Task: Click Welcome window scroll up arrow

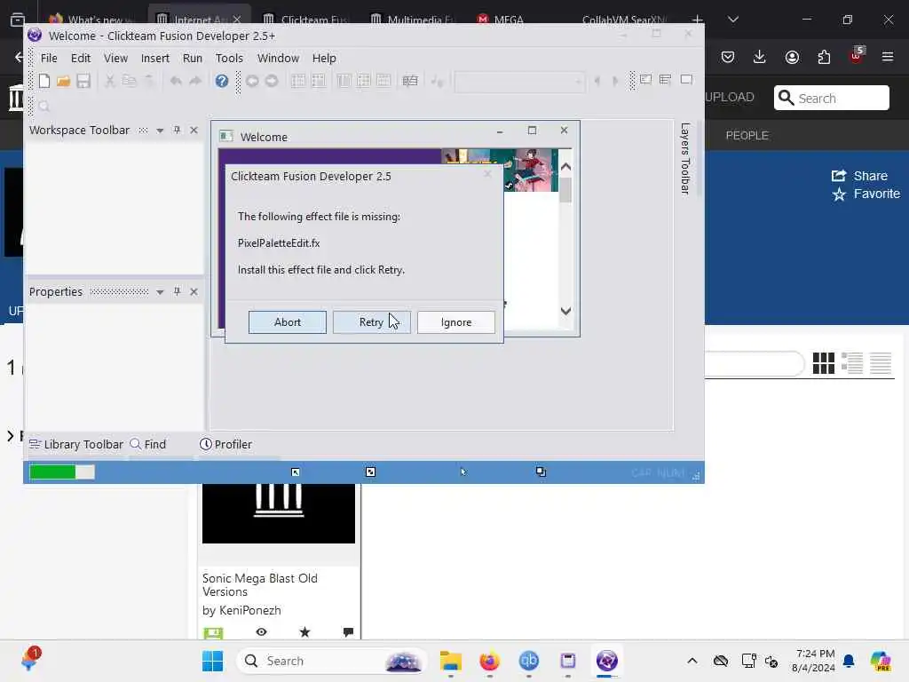Action: [565, 166]
